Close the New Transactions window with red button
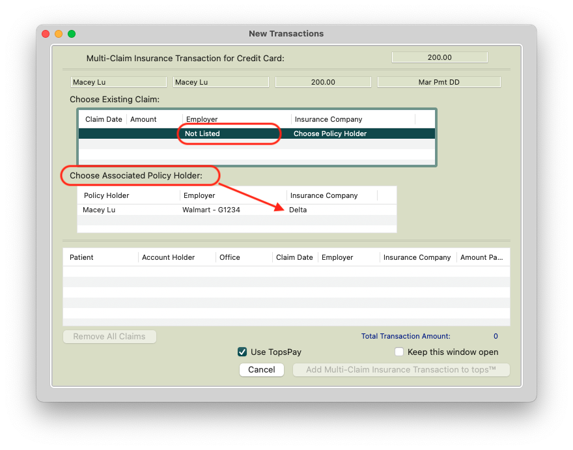573x450 pixels. 46,34
